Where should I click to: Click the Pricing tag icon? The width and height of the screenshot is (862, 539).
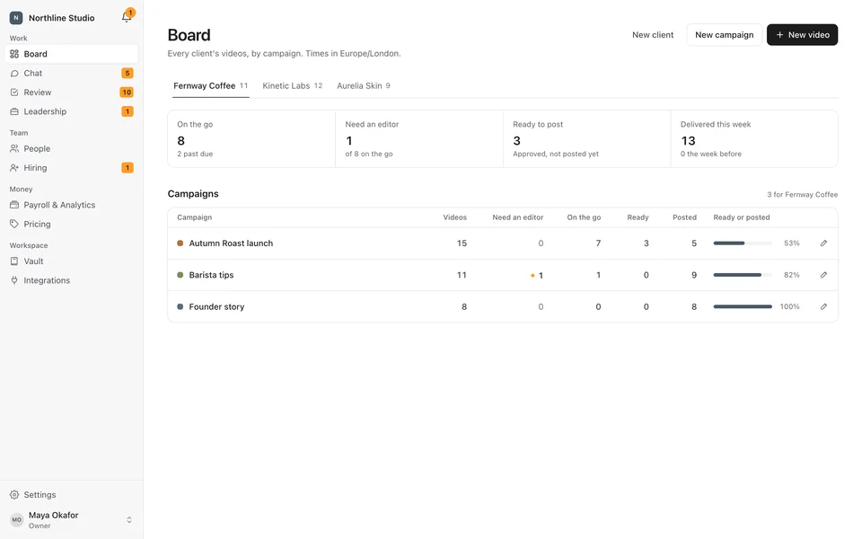(x=14, y=224)
